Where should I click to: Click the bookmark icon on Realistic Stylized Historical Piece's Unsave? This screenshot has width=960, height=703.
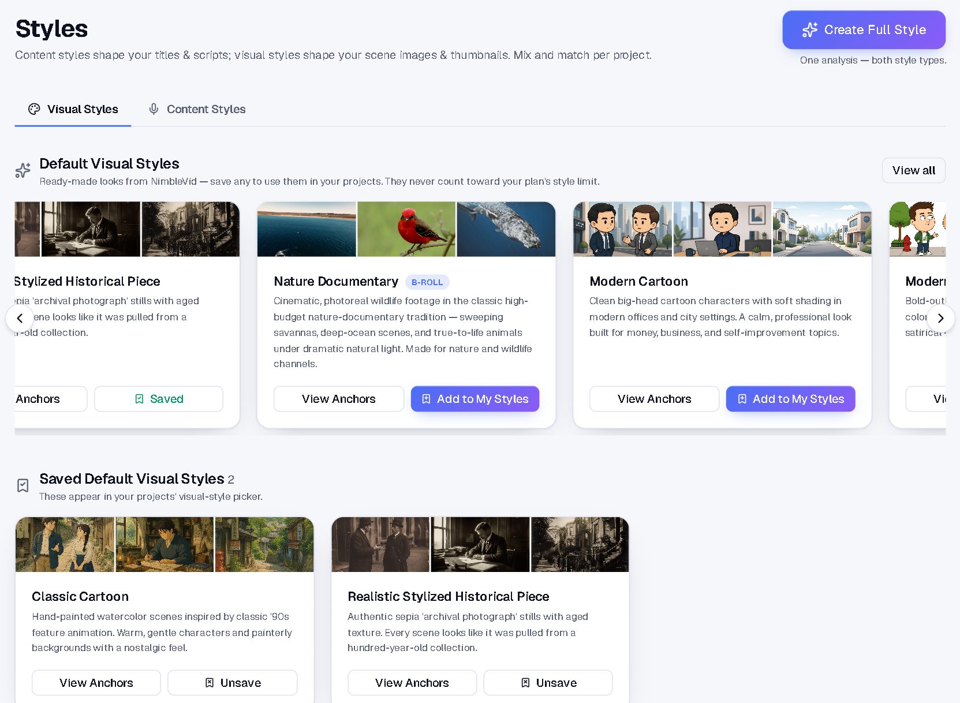pyautogui.click(x=525, y=683)
